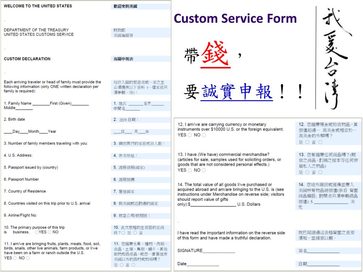Choose YES for question 11 fruits and plants
Image resolution: width=363 pixels, height=272 pixels.
[x=15, y=258]
